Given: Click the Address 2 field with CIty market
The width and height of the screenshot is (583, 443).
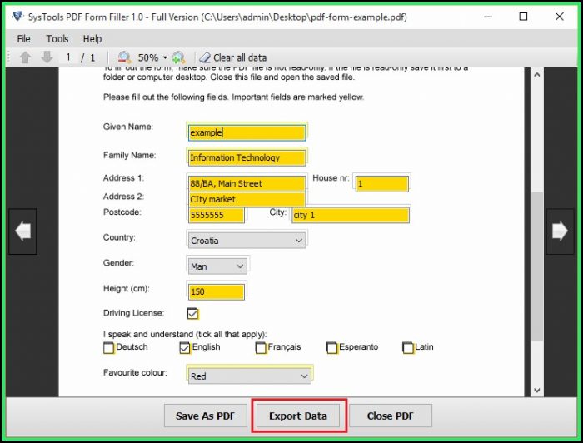Looking at the screenshot, I should [x=247, y=199].
